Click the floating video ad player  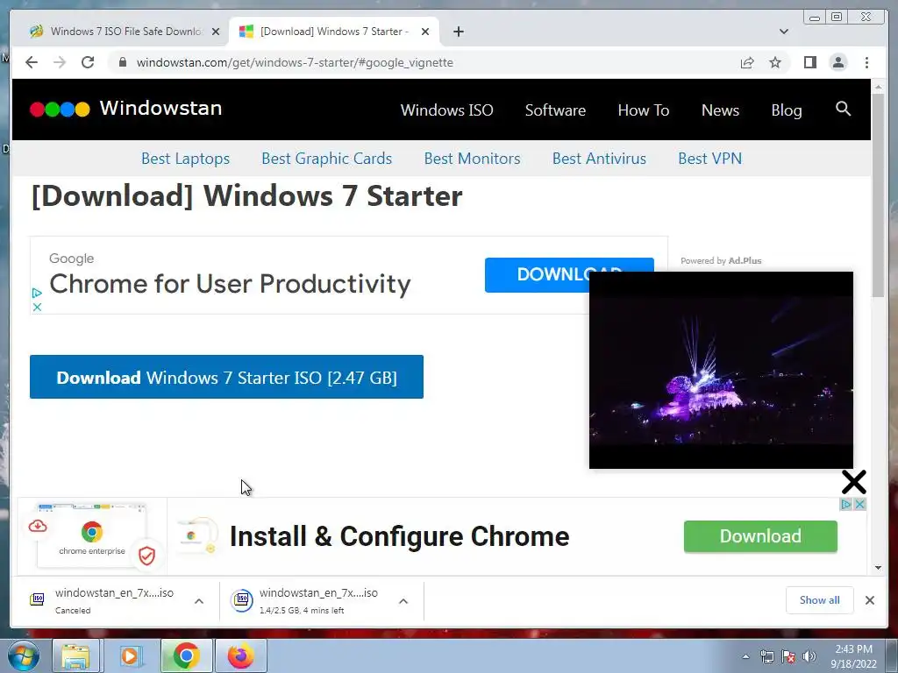(x=721, y=371)
